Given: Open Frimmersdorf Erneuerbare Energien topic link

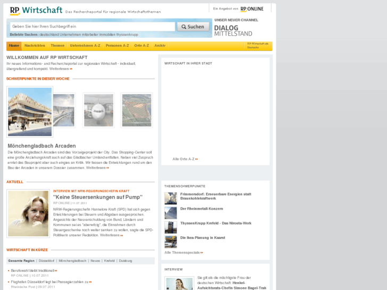Looking at the screenshot, I should [x=216, y=196].
